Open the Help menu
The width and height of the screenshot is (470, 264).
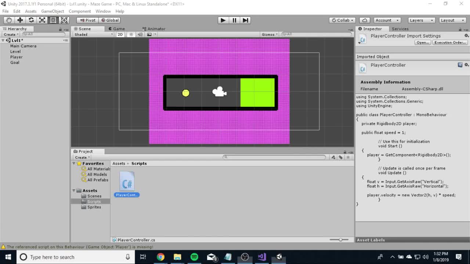coord(120,11)
